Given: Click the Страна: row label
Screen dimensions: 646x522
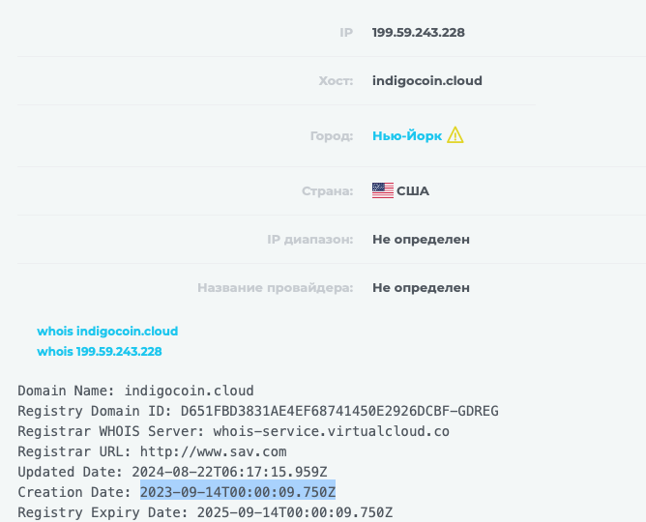Looking at the screenshot, I should coord(327,191).
